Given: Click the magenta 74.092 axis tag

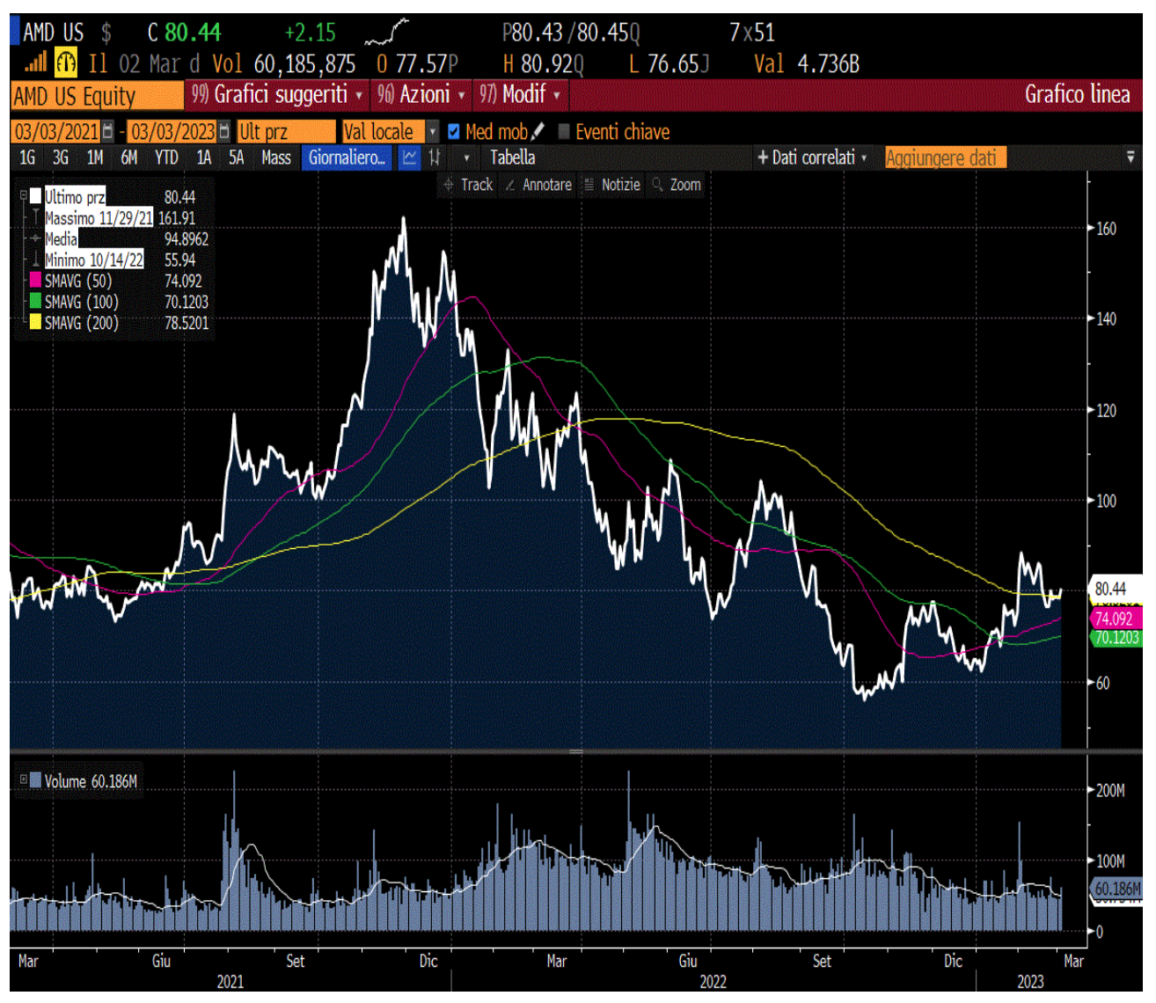Looking at the screenshot, I should 1114,619.
